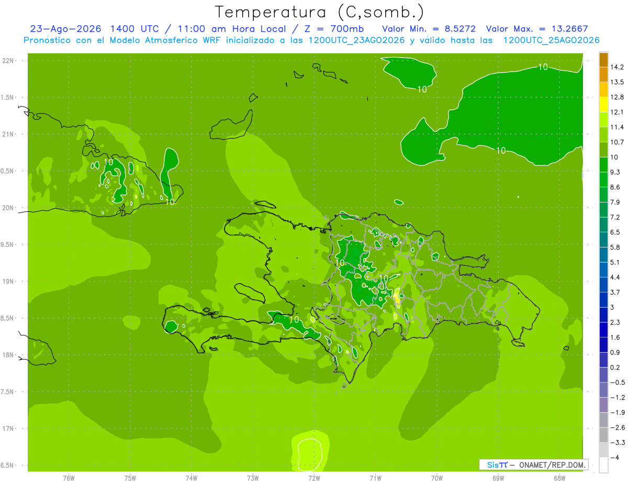Pick the purple swatch between -1.9 and -1.2
628x485 pixels.
[603, 405]
